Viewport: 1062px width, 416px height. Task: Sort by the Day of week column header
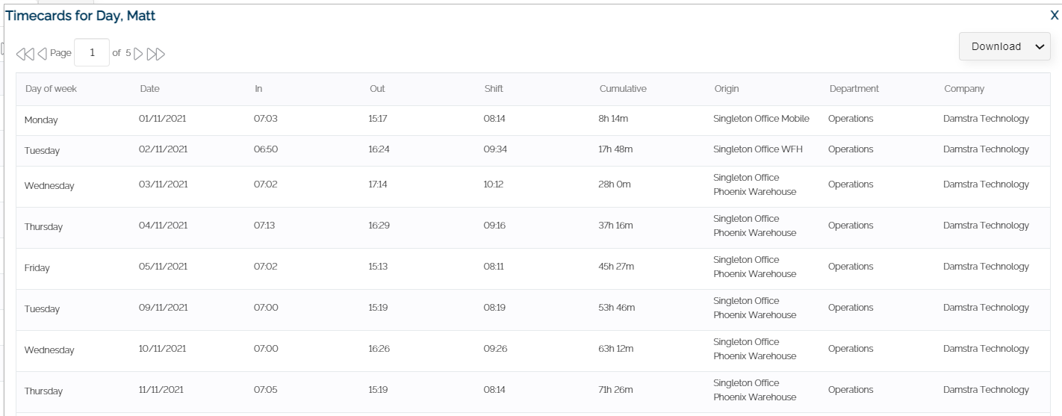51,89
